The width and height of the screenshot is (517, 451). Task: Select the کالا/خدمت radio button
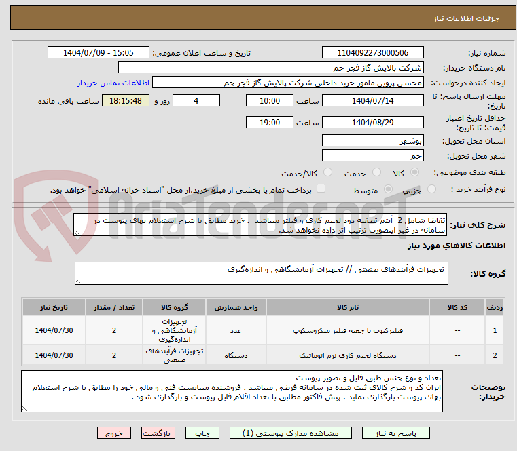coord(327,172)
